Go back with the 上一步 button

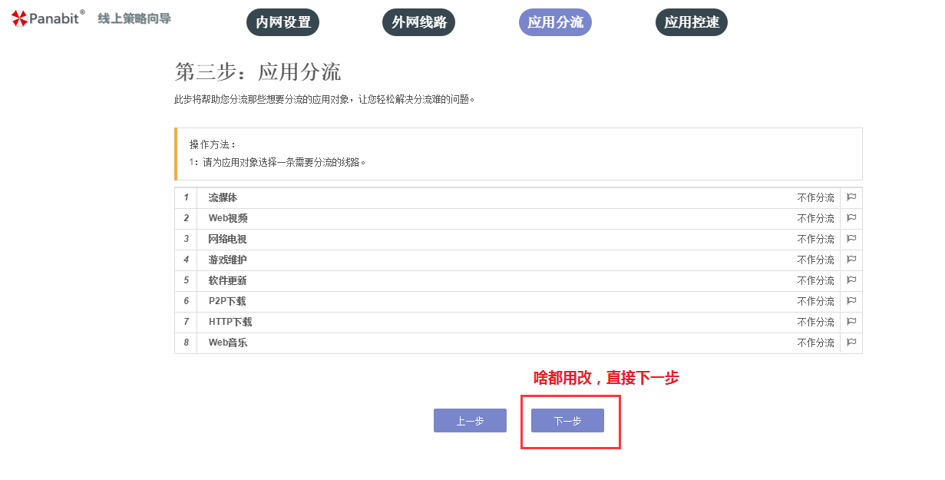pos(470,421)
